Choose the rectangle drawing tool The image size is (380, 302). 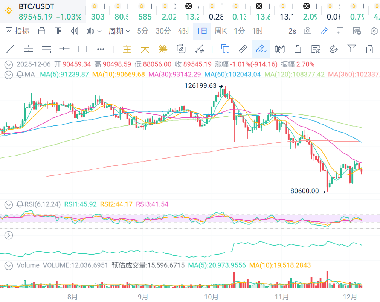(x=82, y=49)
